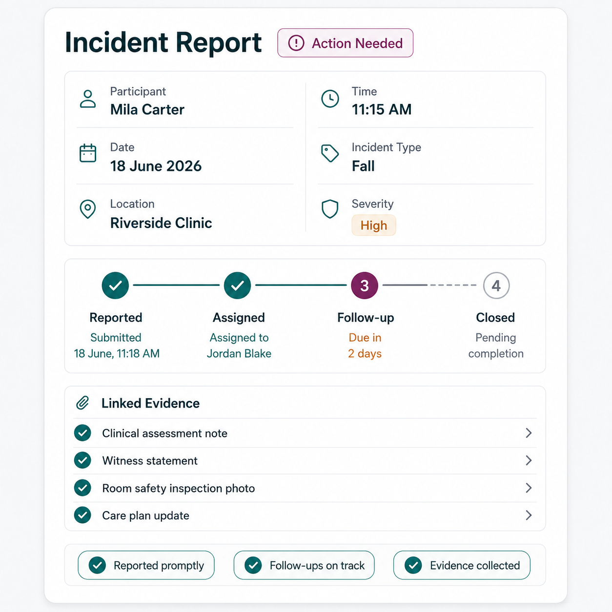Click the location value Riverside Clinic

161,223
